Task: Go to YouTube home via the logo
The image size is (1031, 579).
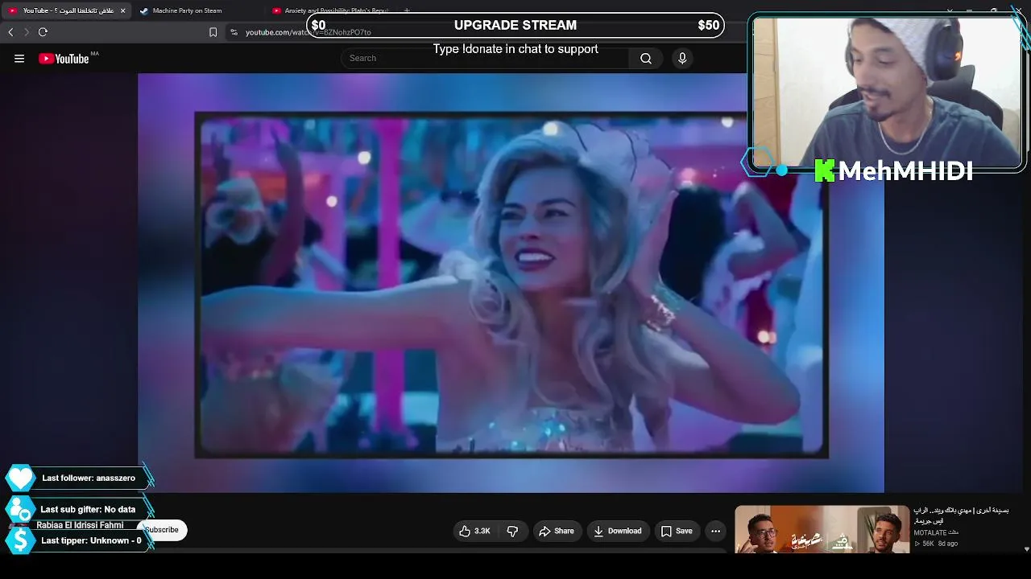Action: click(64, 58)
